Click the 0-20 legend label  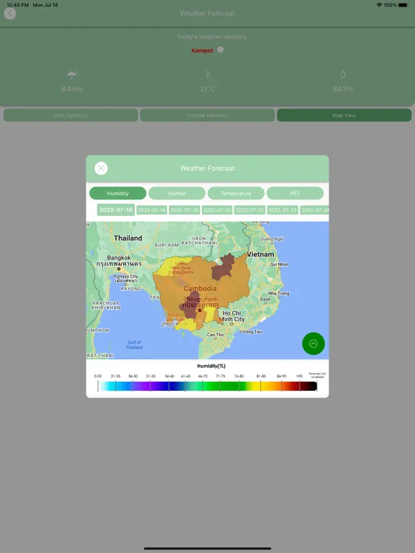[98, 377]
